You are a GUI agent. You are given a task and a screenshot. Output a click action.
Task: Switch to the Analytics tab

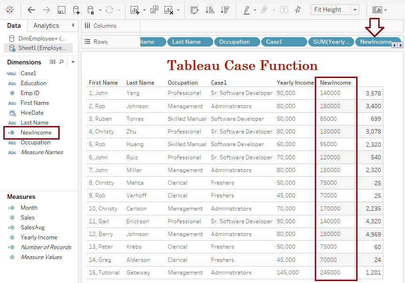click(x=46, y=25)
